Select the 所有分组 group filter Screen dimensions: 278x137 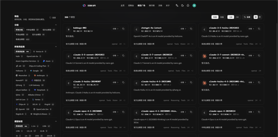[19, 30]
